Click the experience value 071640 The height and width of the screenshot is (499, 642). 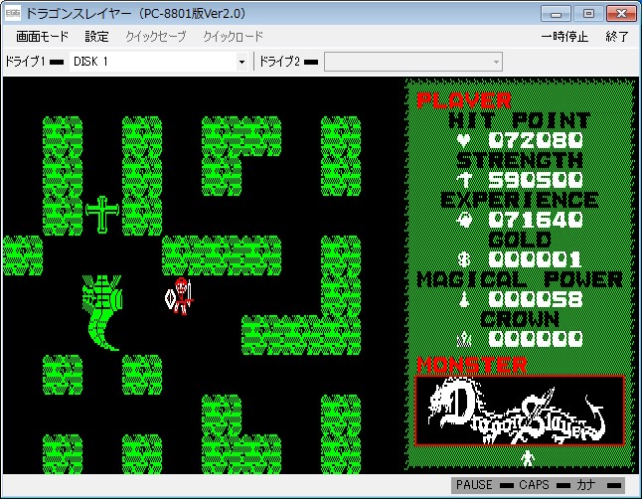pos(536,220)
